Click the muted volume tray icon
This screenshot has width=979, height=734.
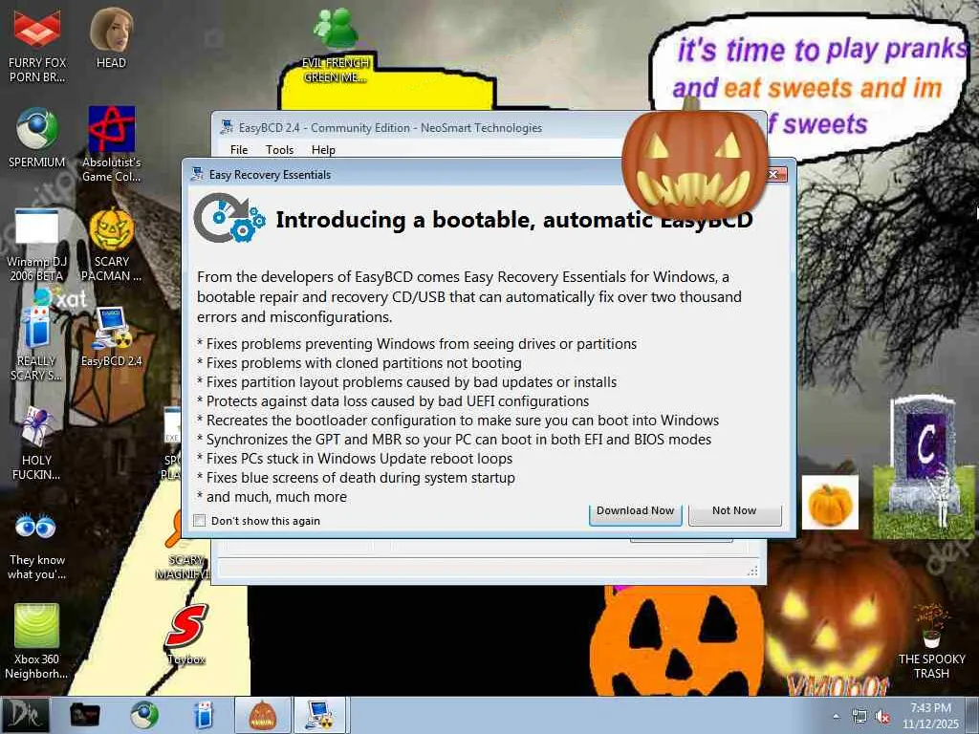coord(882,717)
